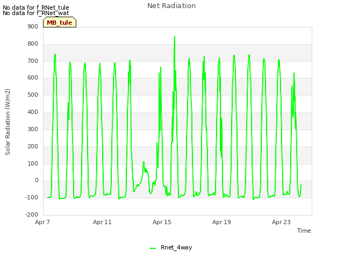Click the -100 y-axis tick label

tap(32, 197)
